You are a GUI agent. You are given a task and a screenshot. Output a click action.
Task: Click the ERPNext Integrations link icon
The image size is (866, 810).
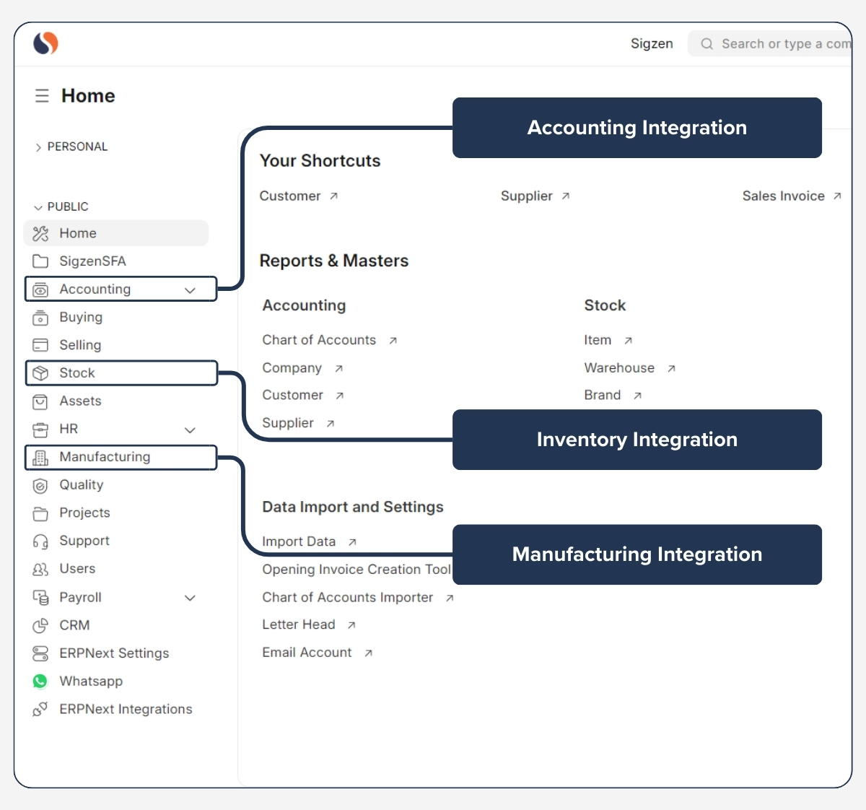coord(40,709)
